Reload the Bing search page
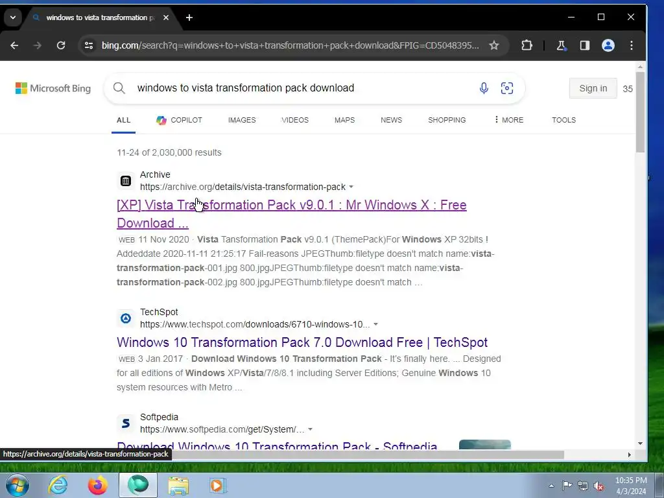This screenshot has width=664, height=498. [61, 45]
